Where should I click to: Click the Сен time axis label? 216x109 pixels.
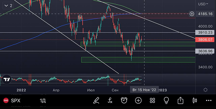(x=115, y=90)
